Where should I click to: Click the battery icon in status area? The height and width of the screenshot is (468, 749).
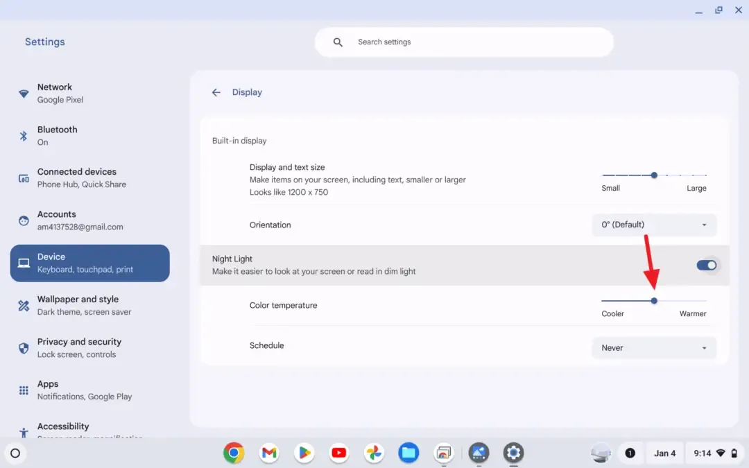tap(734, 453)
